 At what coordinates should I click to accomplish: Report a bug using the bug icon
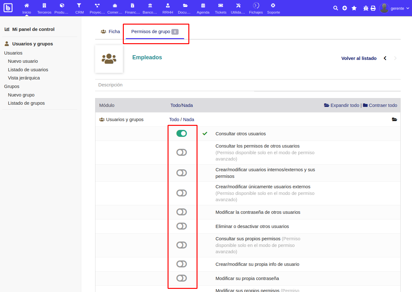pos(365,8)
